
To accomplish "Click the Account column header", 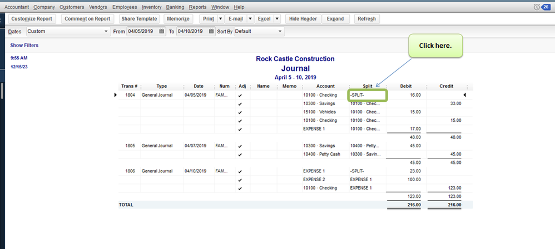I will 326,86.
